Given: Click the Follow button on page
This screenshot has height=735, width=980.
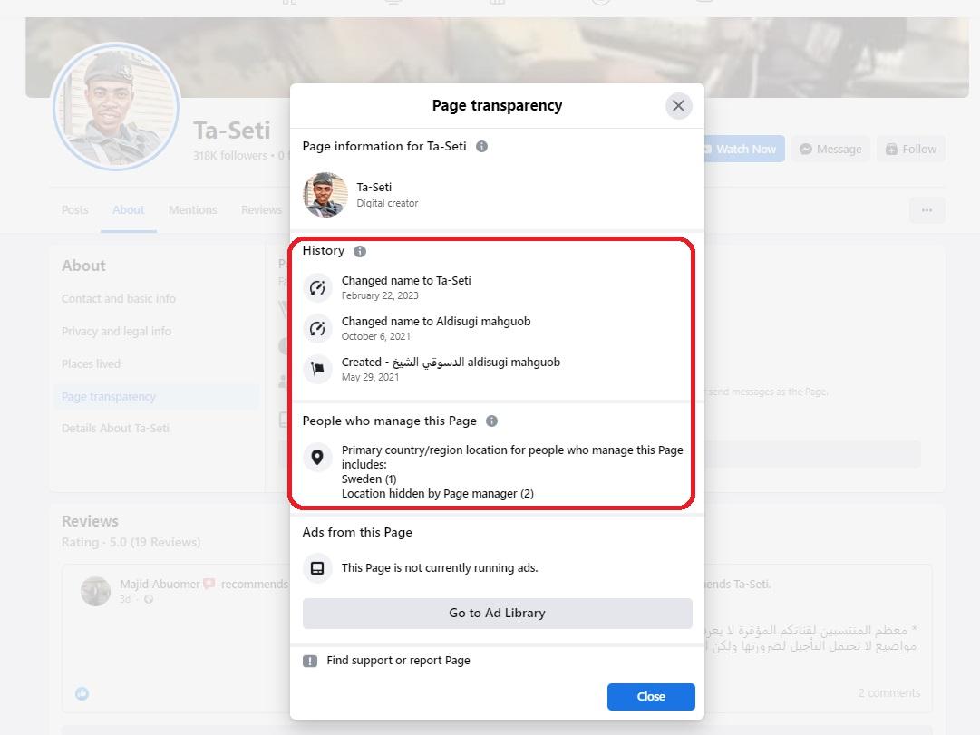Looking at the screenshot, I should pos(910,149).
